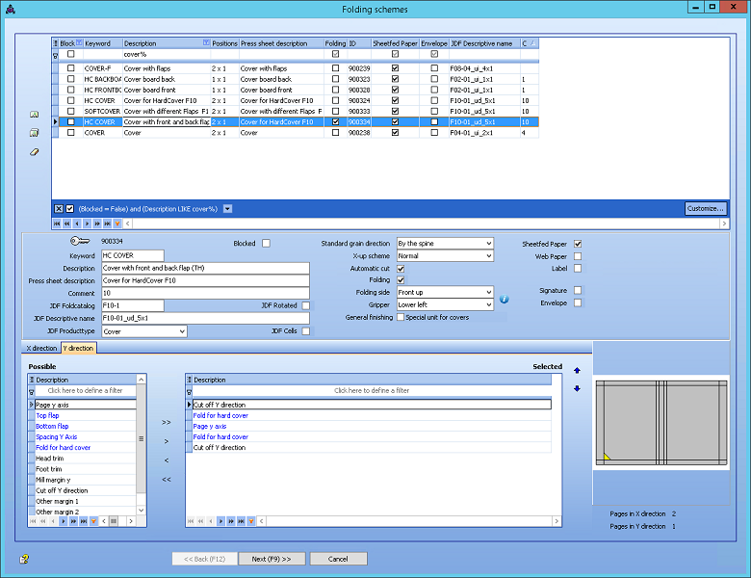751x578 pixels.
Task: Click the blue info icon beside Gripper
Action: pyautogui.click(x=505, y=299)
